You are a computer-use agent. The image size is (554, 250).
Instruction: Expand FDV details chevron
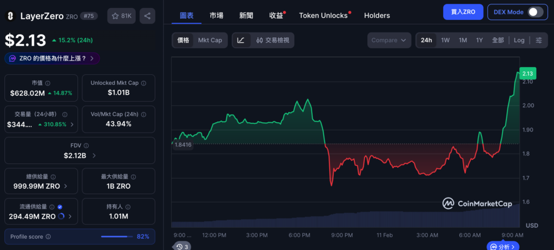(94, 156)
